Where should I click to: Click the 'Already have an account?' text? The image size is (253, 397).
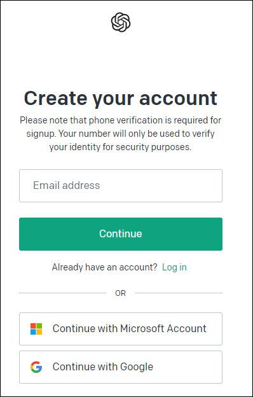coord(104,267)
